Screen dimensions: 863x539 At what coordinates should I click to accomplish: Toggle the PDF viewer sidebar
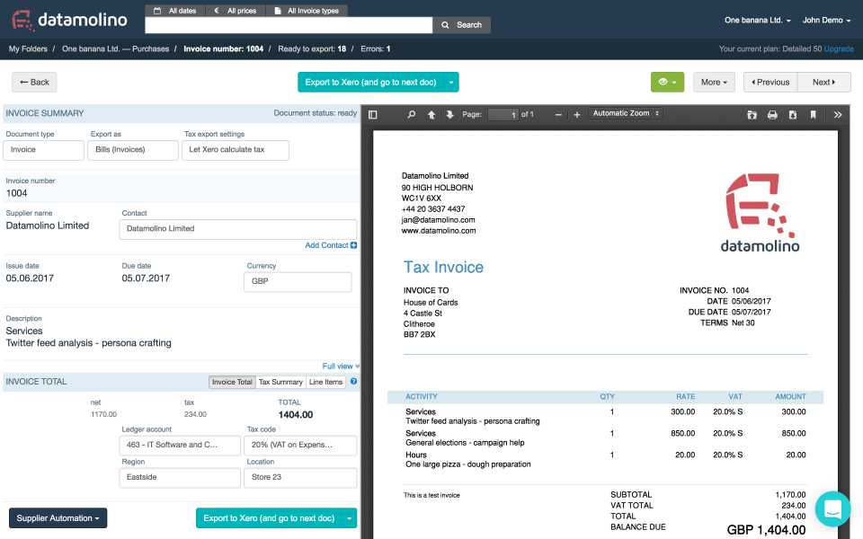pos(373,114)
